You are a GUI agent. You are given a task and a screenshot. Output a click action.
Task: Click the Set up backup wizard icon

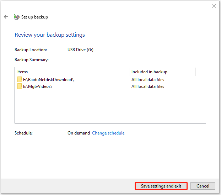coord(17,17)
